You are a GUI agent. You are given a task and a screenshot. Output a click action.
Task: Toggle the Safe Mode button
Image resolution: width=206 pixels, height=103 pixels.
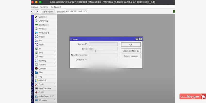coord(48,12)
